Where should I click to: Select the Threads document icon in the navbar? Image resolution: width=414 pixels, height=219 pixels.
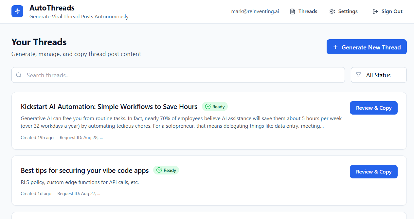[292, 11]
